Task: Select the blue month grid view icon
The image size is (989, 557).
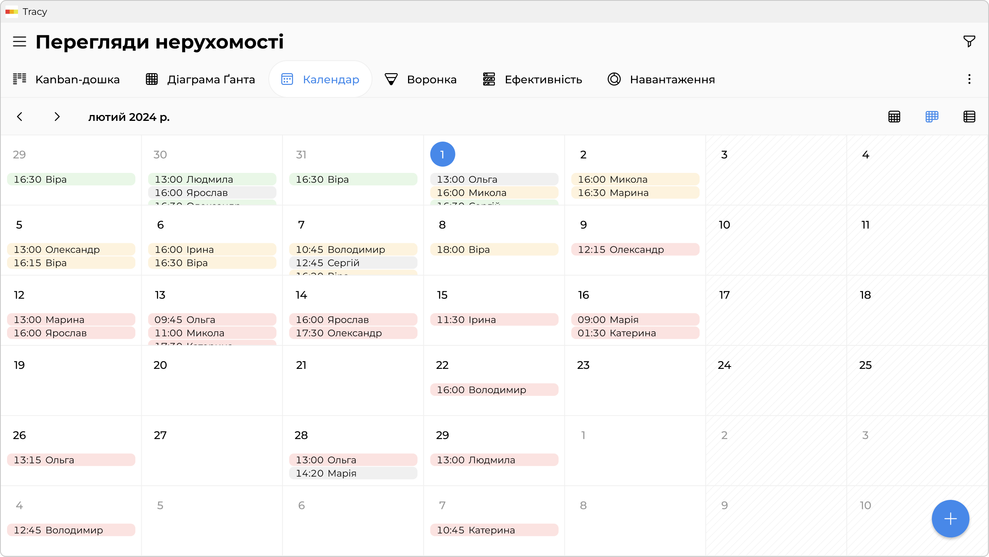Action: [931, 117]
